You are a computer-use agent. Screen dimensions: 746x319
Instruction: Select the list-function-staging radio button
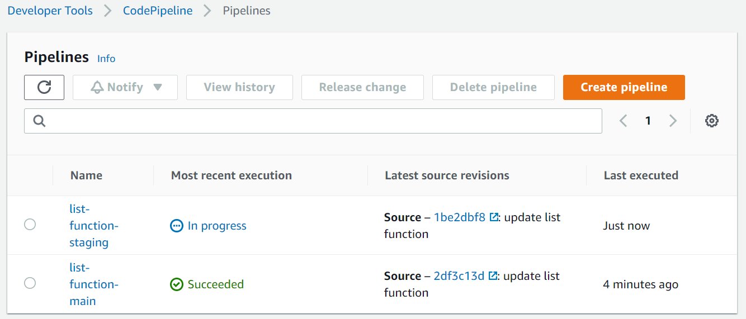(x=30, y=225)
